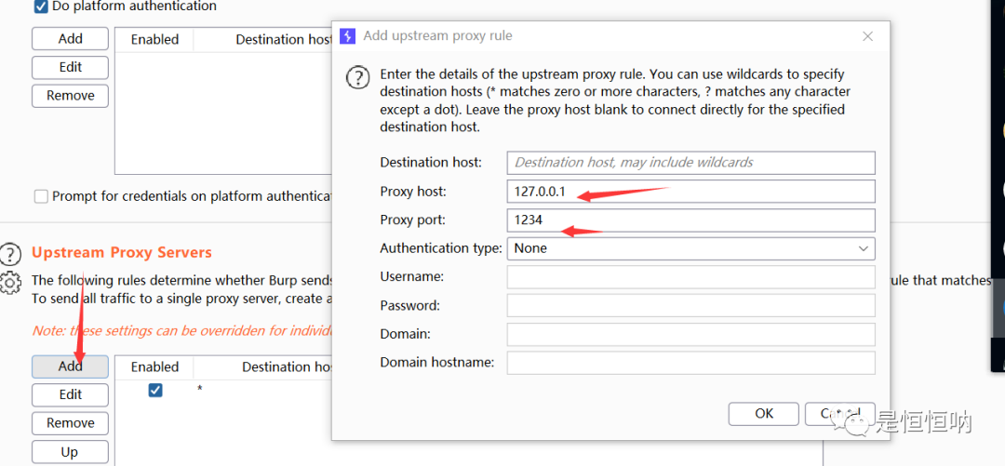Image resolution: width=1005 pixels, height=466 pixels.
Task: Open help for Upstream Proxy Servers
Action: tap(10, 253)
